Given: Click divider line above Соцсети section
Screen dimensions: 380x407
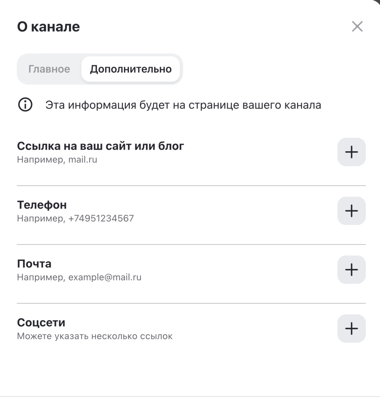Looking at the screenshot, I should point(191,303).
